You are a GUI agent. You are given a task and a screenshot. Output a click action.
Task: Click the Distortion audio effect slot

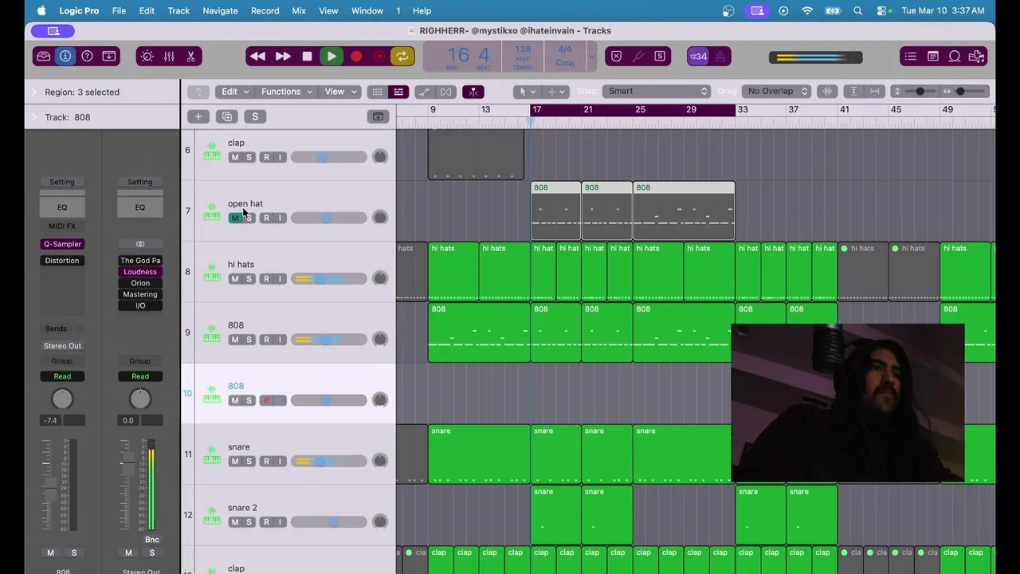click(62, 261)
